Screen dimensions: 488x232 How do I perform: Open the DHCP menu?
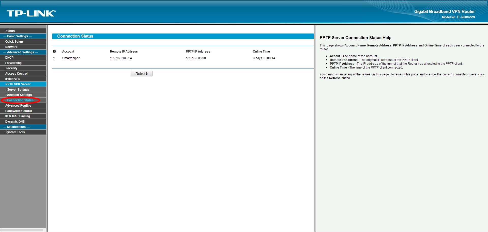point(23,58)
